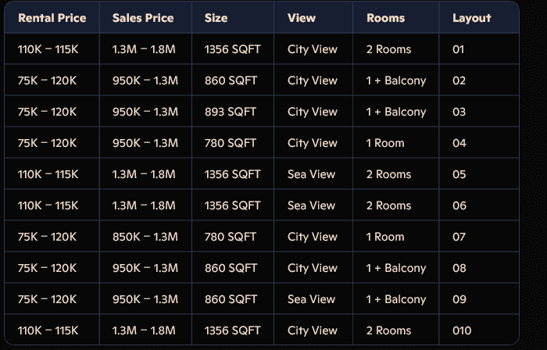547x350 pixels.
Task: Click 1 + Balcony in layout 02 row
Action: tap(396, 80)
